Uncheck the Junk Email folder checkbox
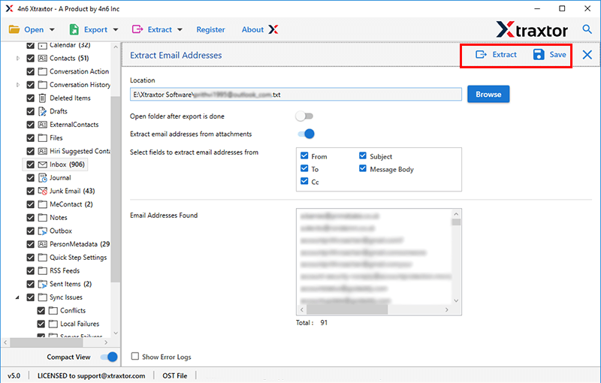Image resolution: width=601 pixels, height=383 pixels. coord(31,191)
